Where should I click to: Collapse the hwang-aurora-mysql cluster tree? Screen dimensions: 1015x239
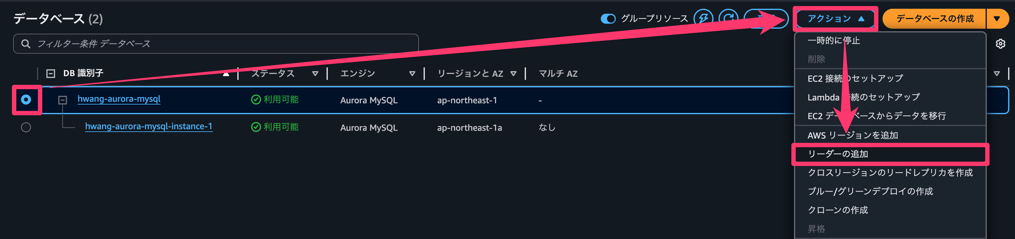coord(62,100)
